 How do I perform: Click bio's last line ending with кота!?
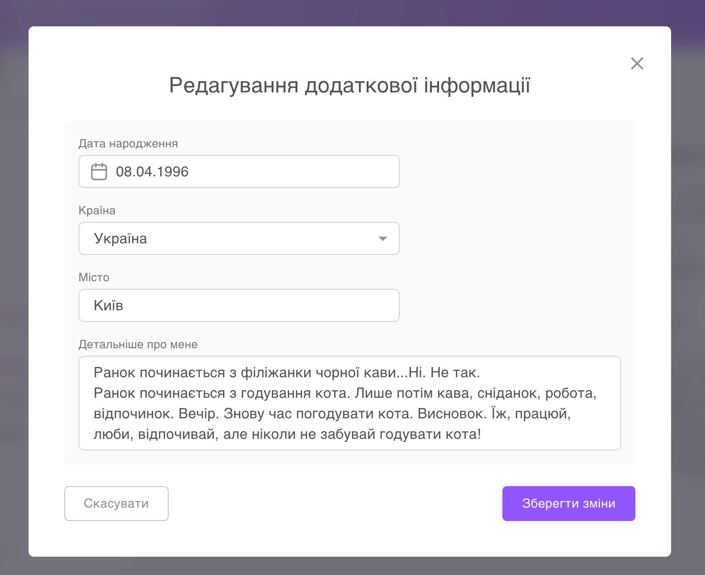click(287, 434)
